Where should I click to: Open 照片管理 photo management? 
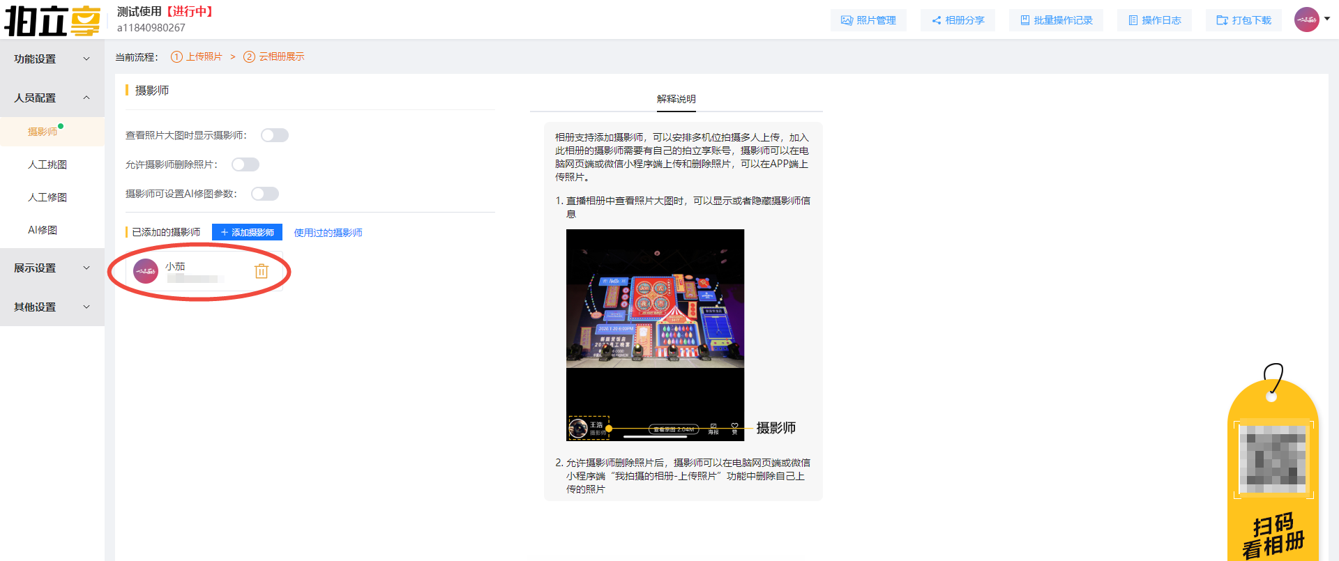(x=868, y=20)
